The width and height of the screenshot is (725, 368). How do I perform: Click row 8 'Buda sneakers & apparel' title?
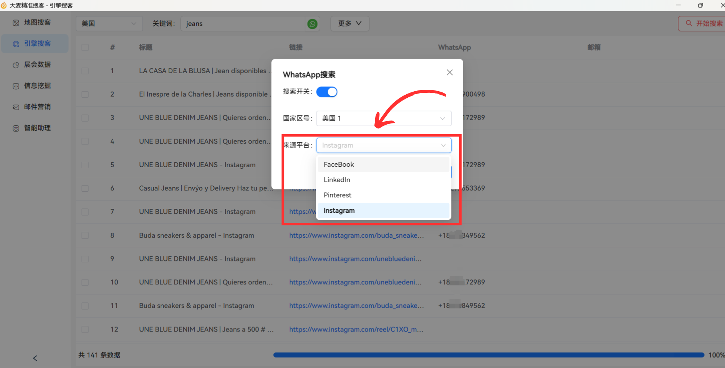197,235
